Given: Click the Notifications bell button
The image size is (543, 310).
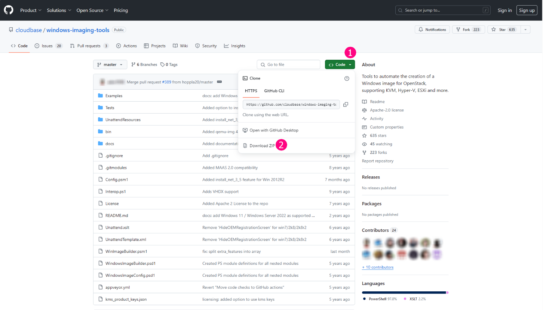Looking at the screenshot, I should coord(432,30).
